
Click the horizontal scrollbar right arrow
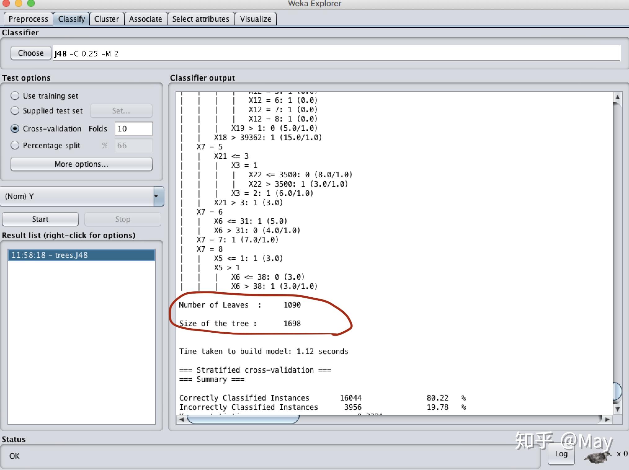tap(607, 419)
